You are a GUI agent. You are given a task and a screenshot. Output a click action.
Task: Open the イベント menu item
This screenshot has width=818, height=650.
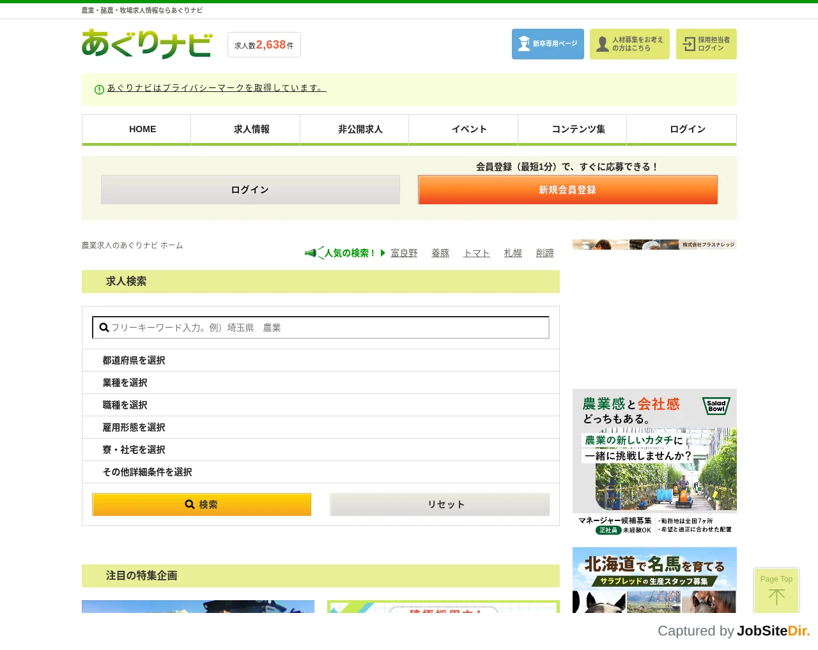tap(463, 130)
